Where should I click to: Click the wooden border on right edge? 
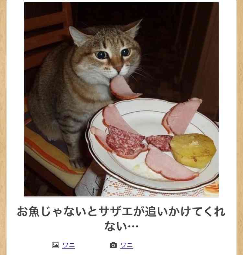[240, 127]
